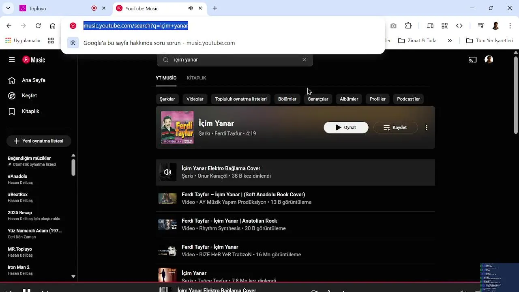Click the Cast to device icon
The width and height of the screenshot is (519, 292).
473,60
